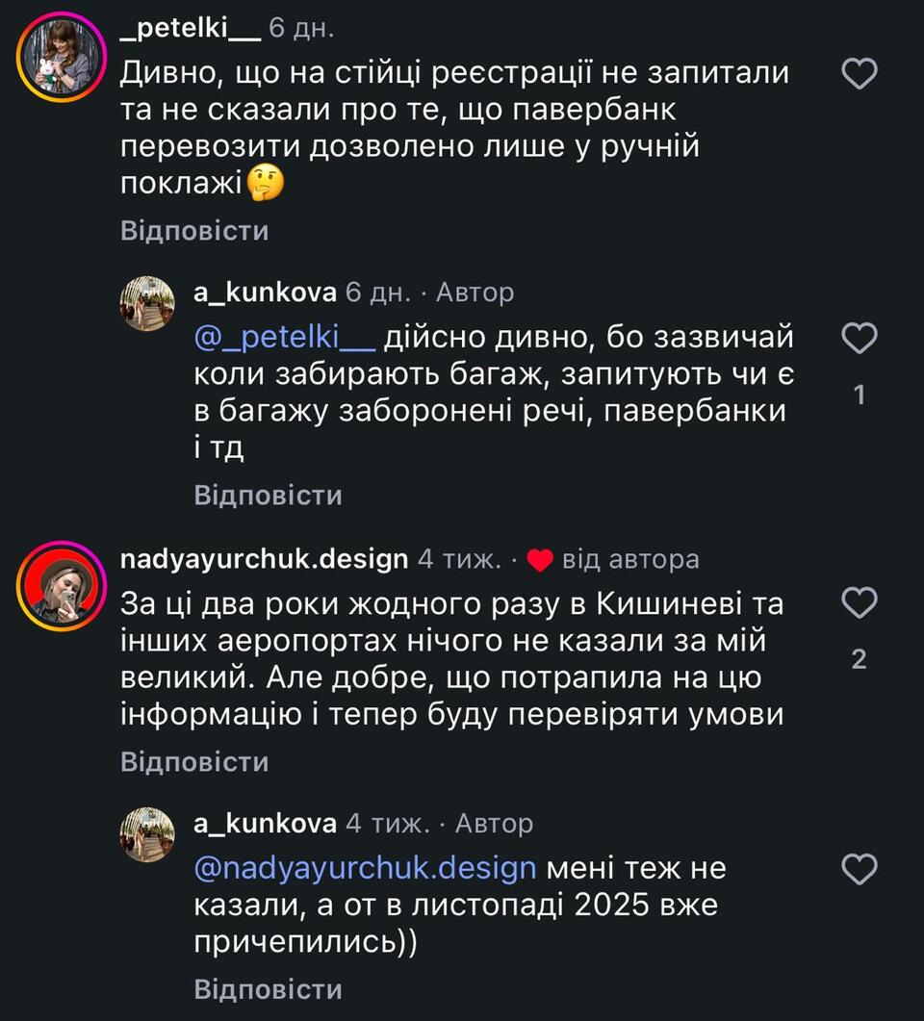The height and width of the screenshot is (1021, 924).
Task: Reply to a_kunkova's last reply via Відповісти
Action: point(268,989)
